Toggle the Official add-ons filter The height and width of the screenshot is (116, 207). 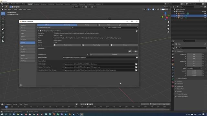tap(47, 25)
